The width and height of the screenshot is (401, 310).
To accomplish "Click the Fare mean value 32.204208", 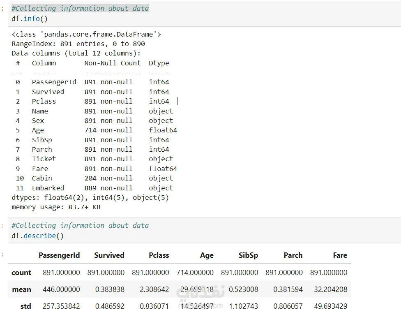I will 330,289.
